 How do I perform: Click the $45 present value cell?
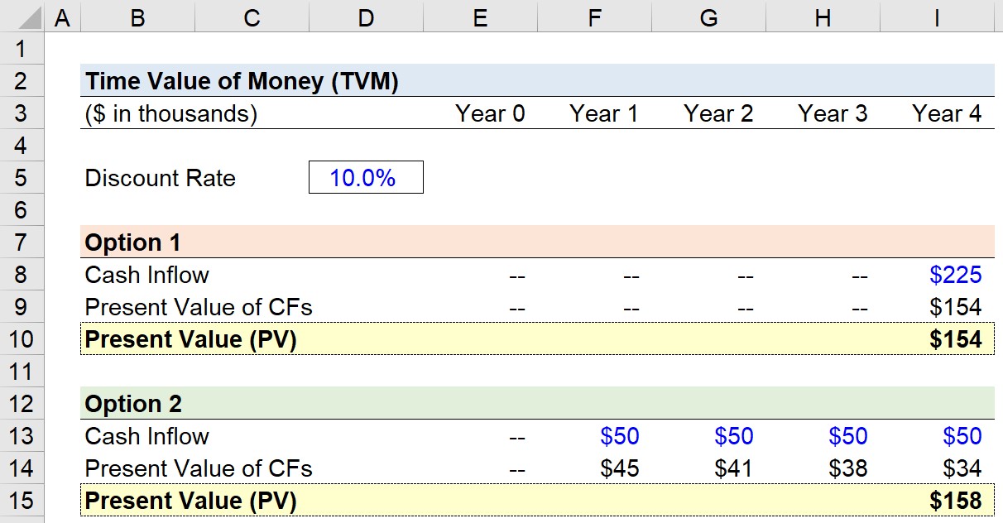pyautogui.click(x=620, y=468)
